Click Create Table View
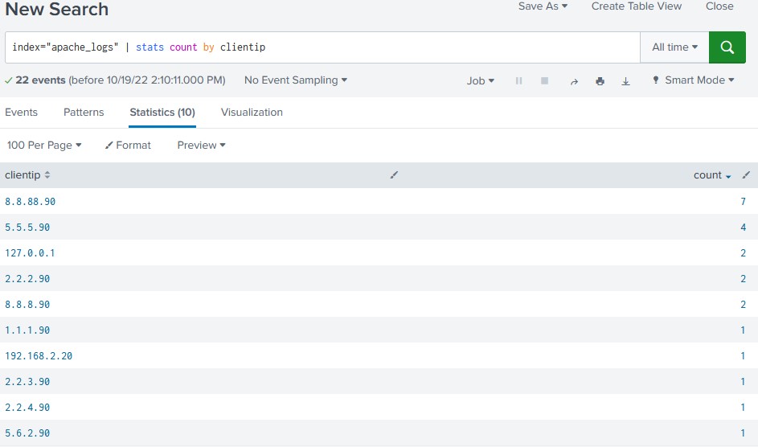Screen dimensions: 758x447 click(x=636, y=6)
